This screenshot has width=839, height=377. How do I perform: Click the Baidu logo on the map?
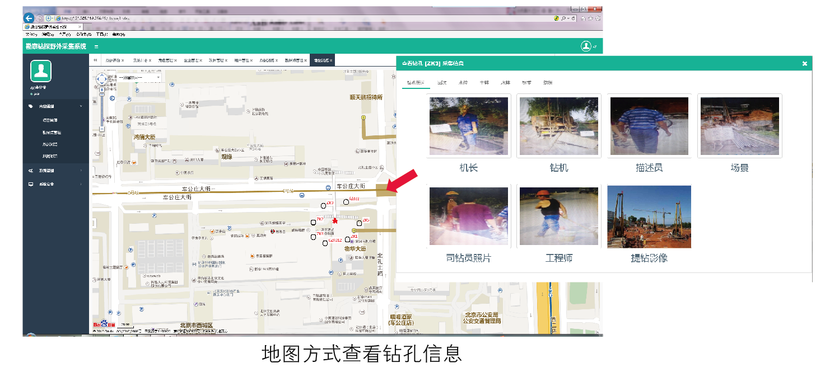pyautogui.click(x=104, y=324)
